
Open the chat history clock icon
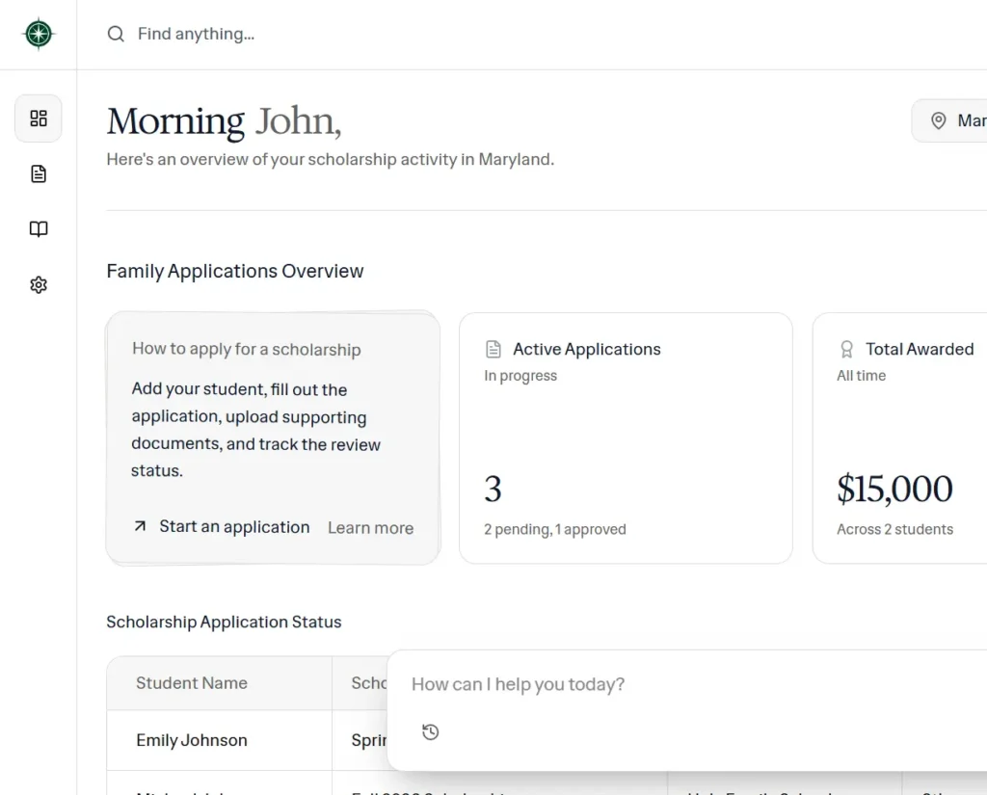pos(431,732)
